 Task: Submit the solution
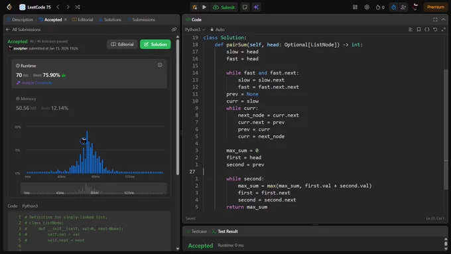[224, 7]
